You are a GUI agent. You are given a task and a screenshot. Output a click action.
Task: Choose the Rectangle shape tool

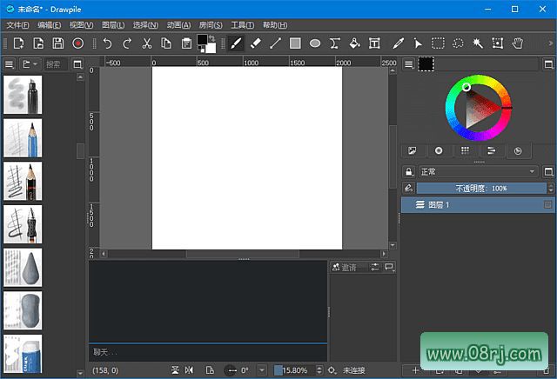(295, 43)
